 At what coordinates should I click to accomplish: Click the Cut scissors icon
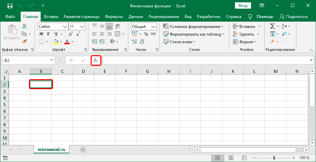[24, 26]
